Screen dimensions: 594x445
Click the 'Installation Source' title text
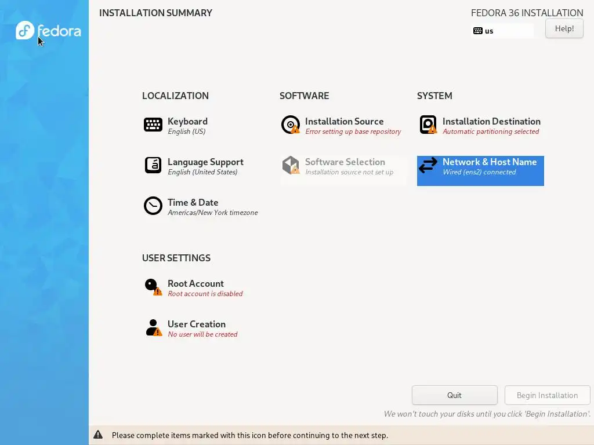click(x=345, y=122)
